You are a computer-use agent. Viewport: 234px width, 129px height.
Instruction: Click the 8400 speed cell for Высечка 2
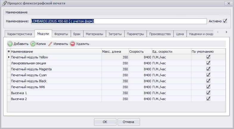pos(140,99)
